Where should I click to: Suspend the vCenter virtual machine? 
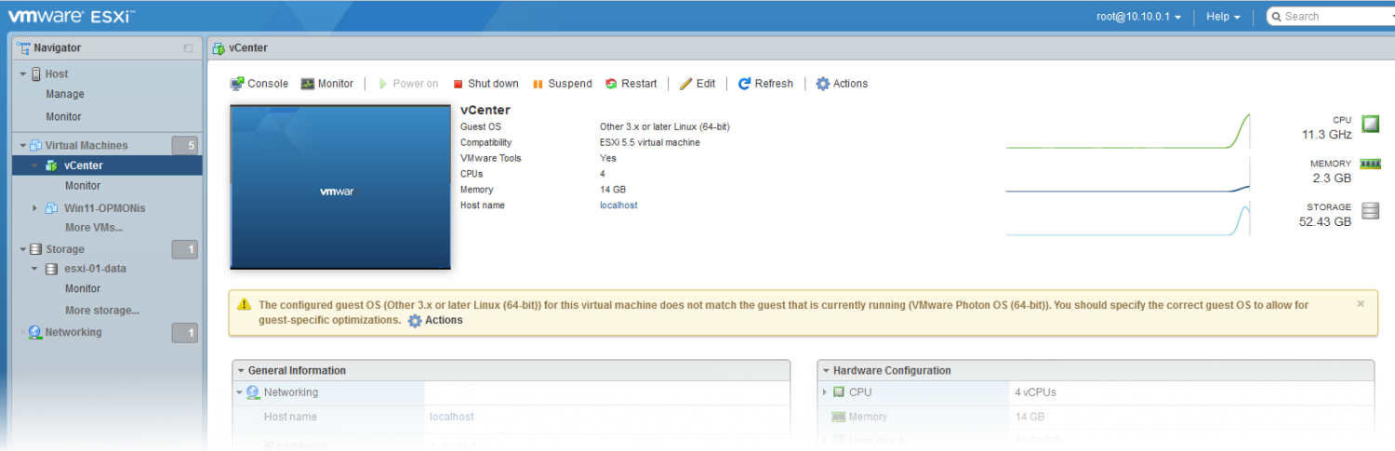[562, 84]
